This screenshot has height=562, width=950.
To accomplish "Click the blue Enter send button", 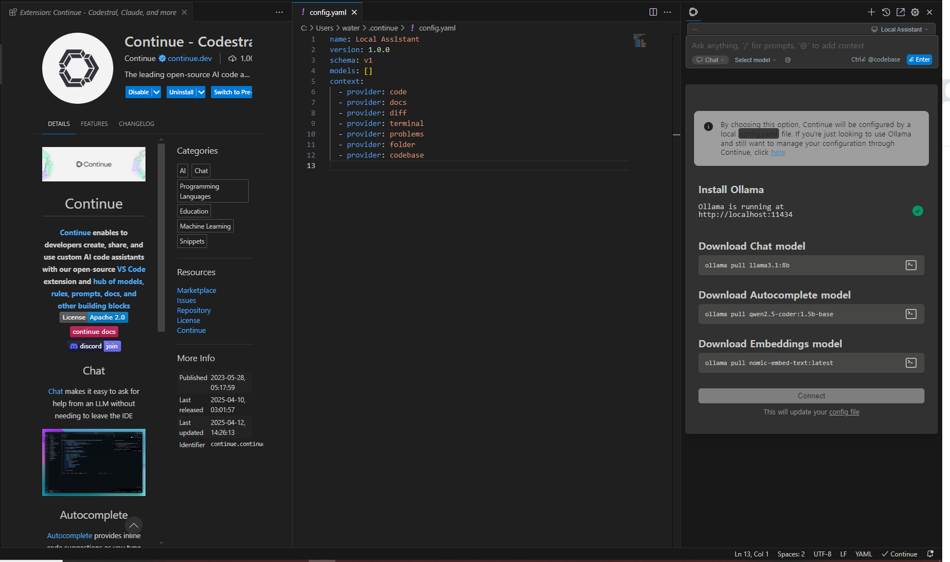I will click(919, 59).
